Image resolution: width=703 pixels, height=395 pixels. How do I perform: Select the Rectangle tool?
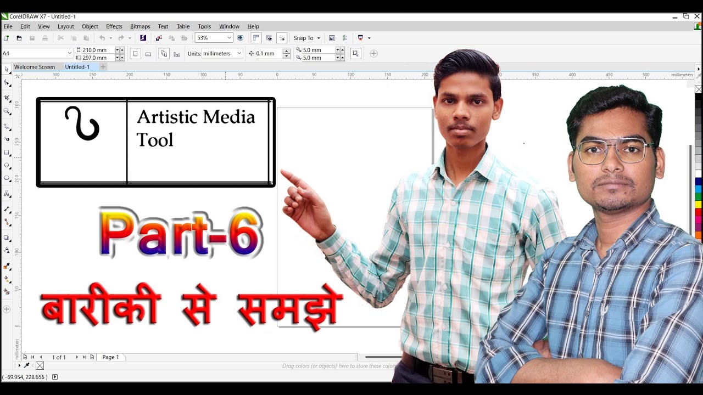point(7,153)
